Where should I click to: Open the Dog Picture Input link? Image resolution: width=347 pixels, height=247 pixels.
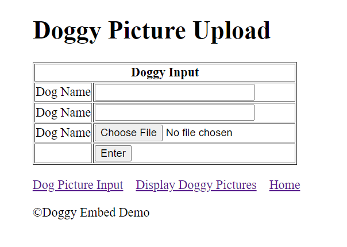[x=78, y=185]
